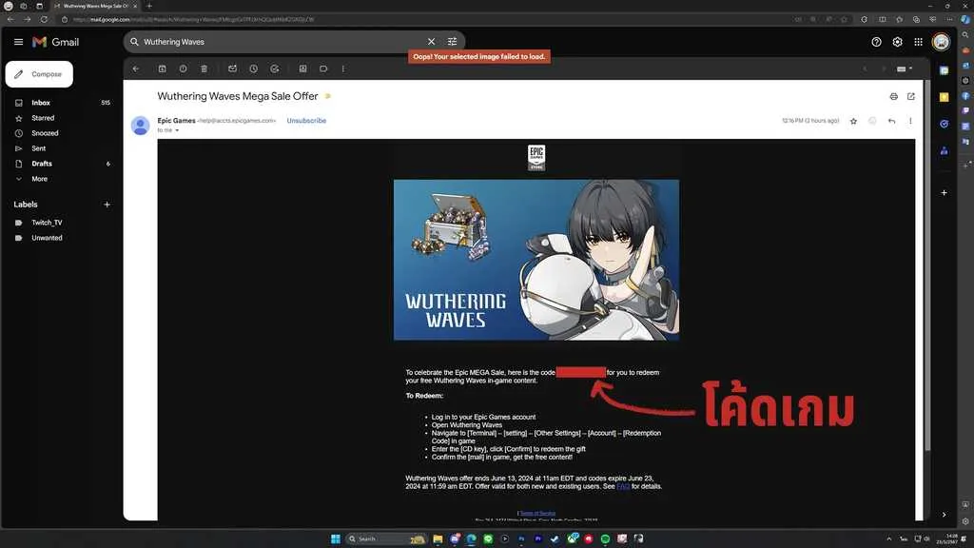The image size is (974, 548).
Task: Snooze this email using clock icon
Action: tap(253, 68)
